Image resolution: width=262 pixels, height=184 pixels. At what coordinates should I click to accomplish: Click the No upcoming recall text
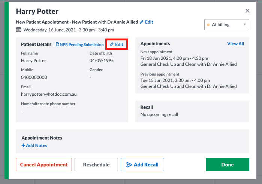pos(159,114)
